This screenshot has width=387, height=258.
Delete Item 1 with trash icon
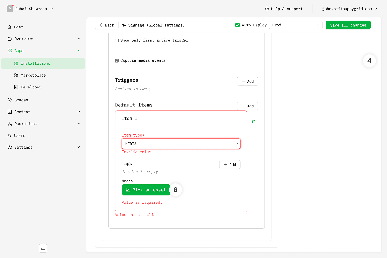click(253, 122)
